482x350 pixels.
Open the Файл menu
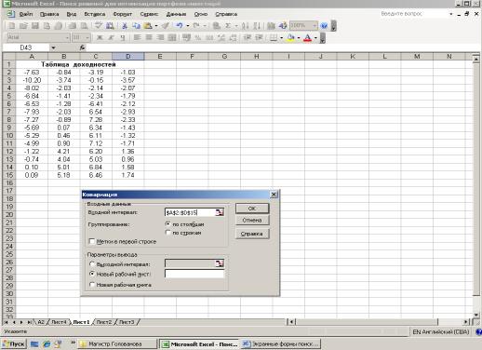point(26,14)
